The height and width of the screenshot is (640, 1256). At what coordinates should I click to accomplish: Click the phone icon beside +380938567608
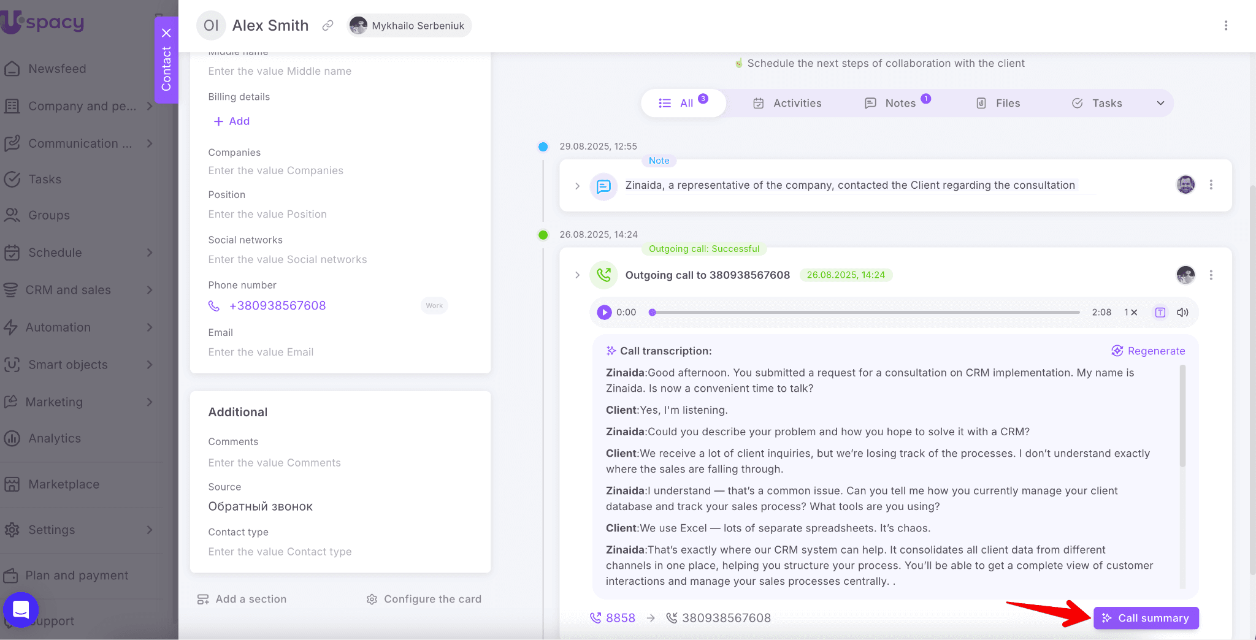pos(214,306)
